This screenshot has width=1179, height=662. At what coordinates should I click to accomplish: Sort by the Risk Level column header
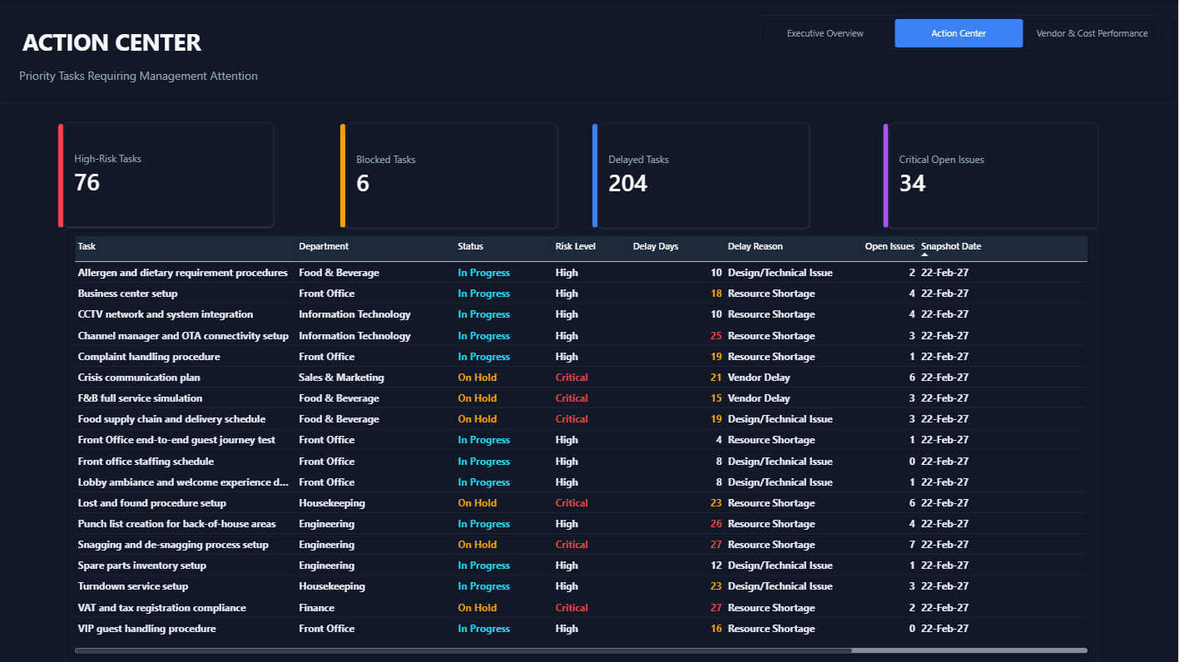[575, 246]
